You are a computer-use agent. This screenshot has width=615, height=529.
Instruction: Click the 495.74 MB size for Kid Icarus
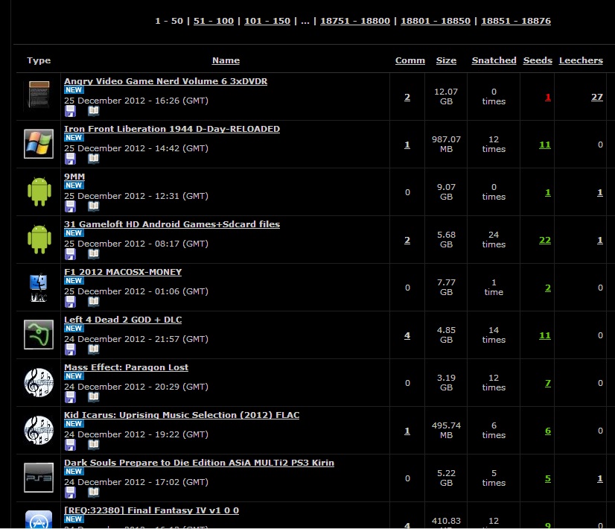446,431
